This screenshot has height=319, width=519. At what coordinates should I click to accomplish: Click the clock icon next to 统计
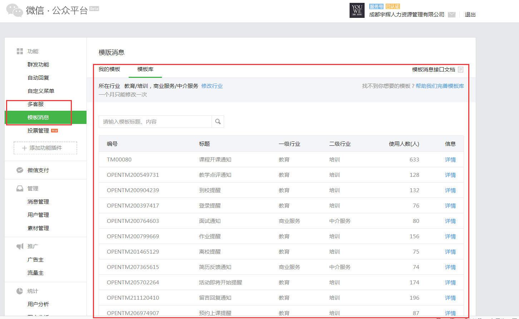[20, 291]
